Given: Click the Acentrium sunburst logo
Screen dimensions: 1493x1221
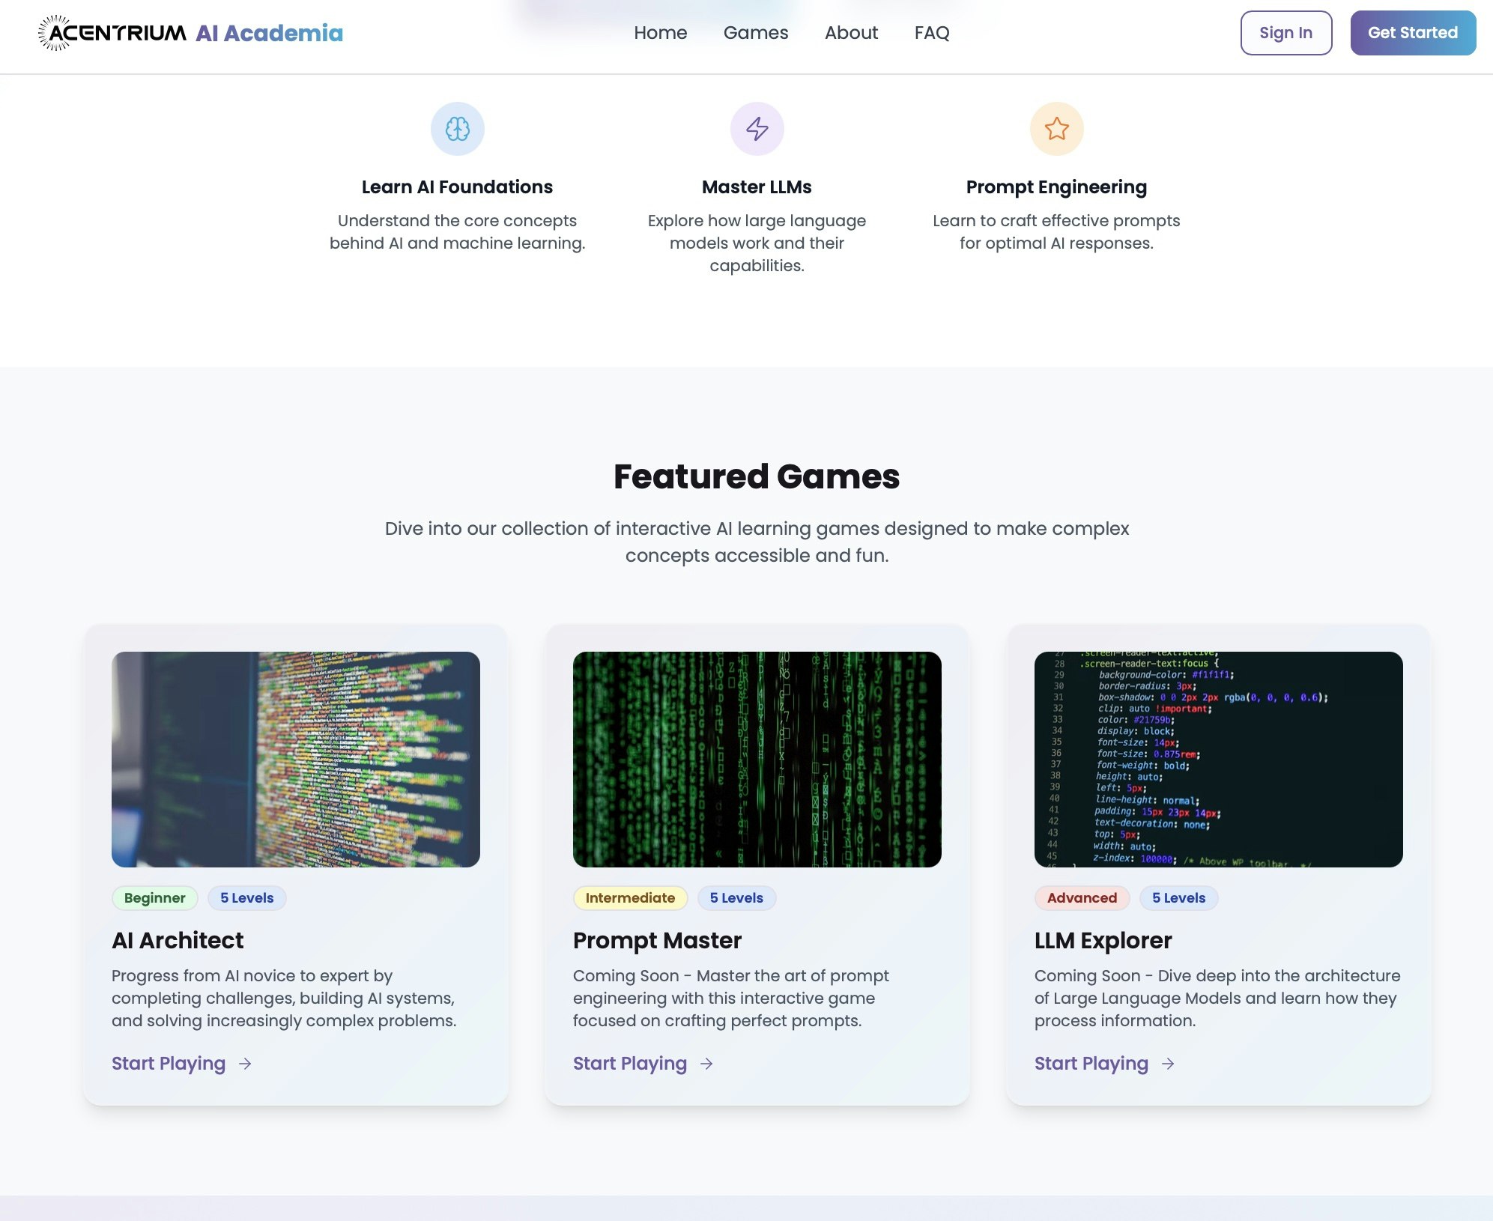Looking at the screenshot, I should click(x=54, y=33).
